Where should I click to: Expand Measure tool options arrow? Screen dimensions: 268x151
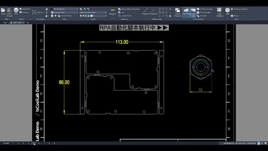click(113, 16)
